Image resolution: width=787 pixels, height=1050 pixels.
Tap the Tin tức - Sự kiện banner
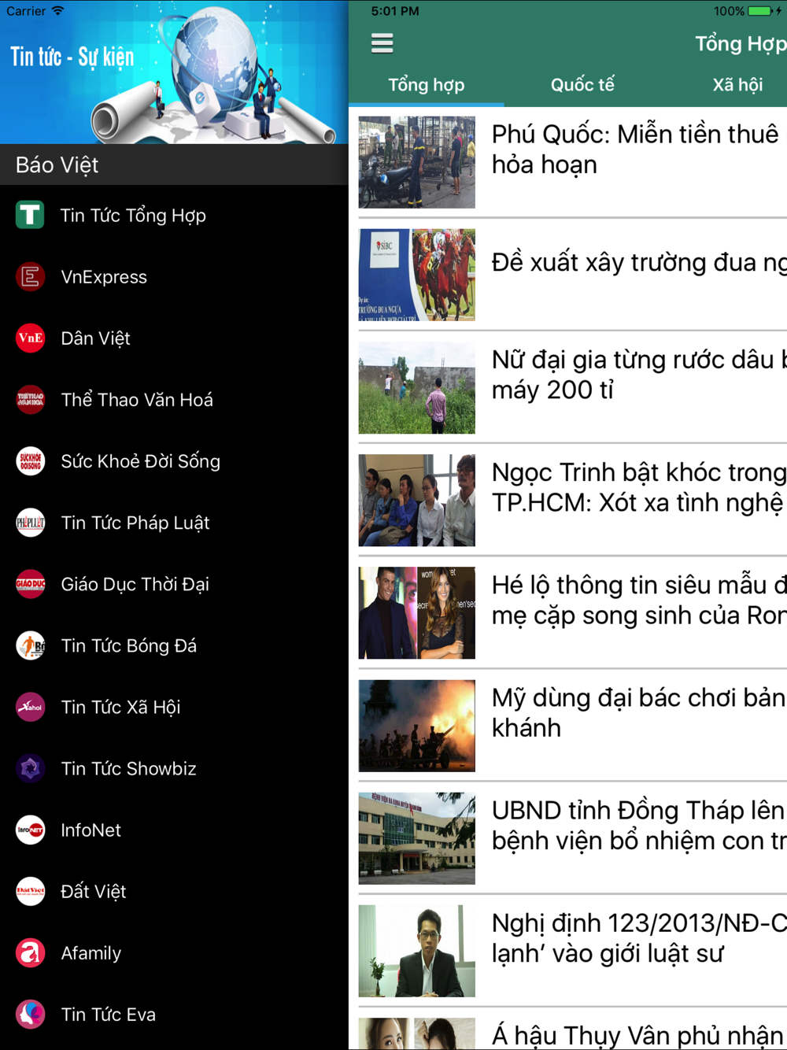(174, 72)
